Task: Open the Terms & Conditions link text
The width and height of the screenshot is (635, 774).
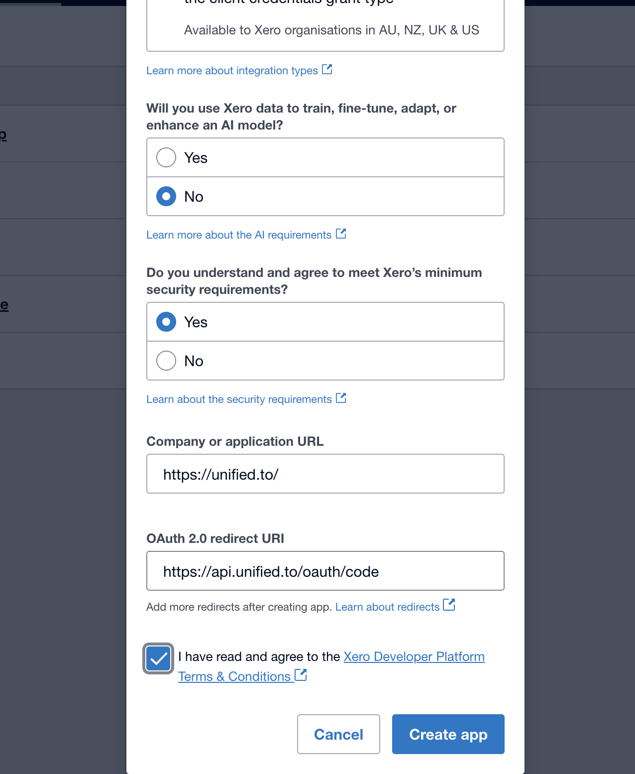Action: 234,676
